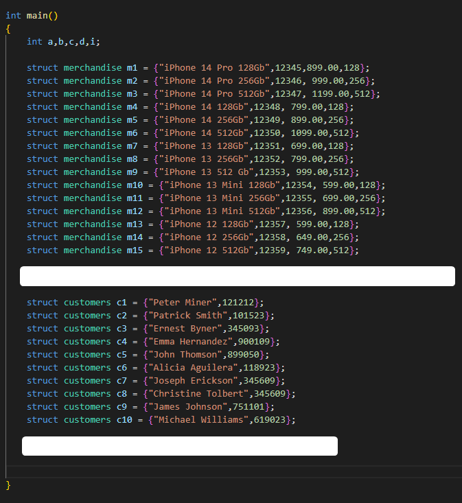Click variable m15 in merchandise declaration
Screen dimensions: 462x503
(x=135, y=250)
